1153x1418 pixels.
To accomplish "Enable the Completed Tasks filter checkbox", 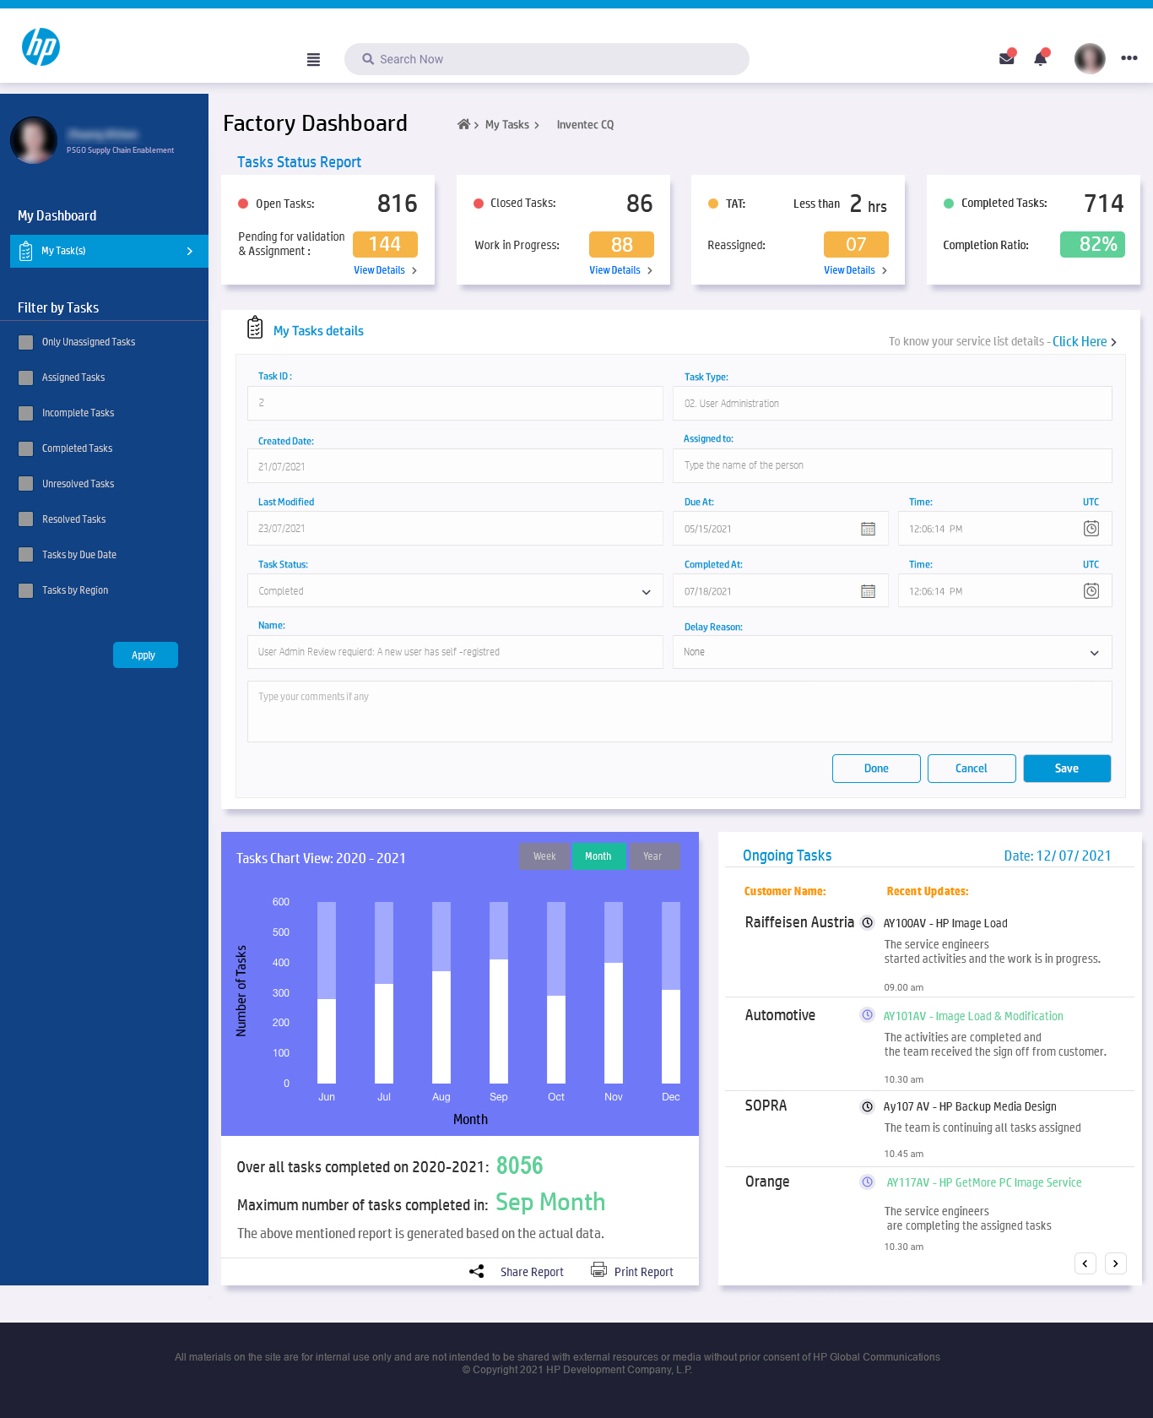I will (26, 448).
